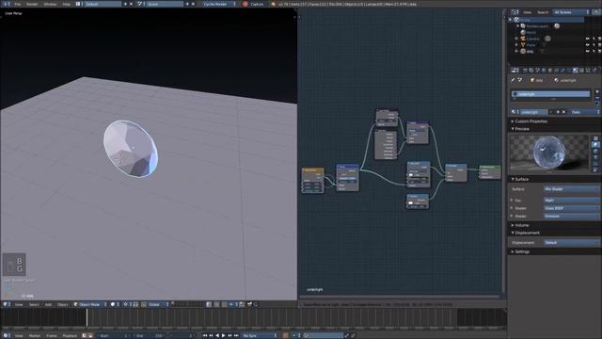Viewport: 602px width, 339px height.
Task: Toggle visibility eye for bottom outliner object
Action: pyautogui.click(x=587, y=51)
